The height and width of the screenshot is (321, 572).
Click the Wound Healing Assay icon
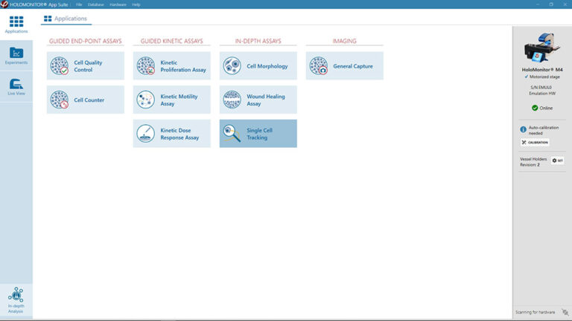(x=232, y=100)
